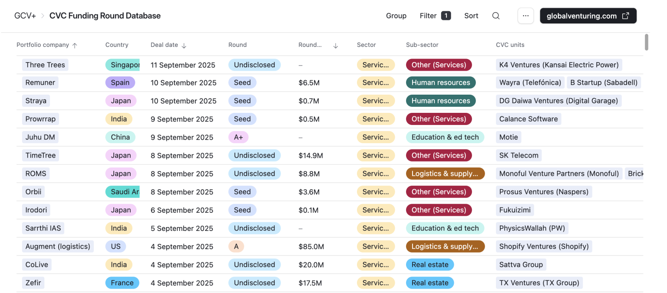The image size is (667, 293).
Task: Click the vertical scrollbar thumb
Action: (646, 43)
